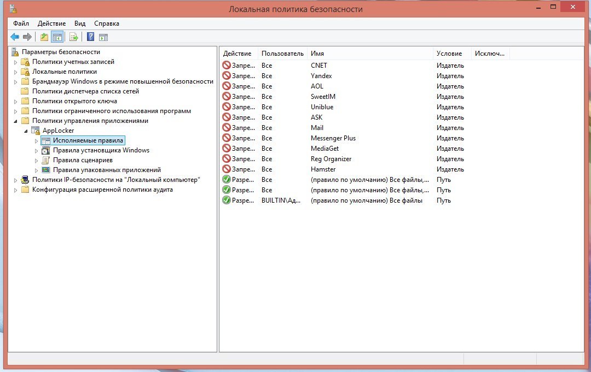
Task: Select the Messenger Plus rule row
Action: [x=333, y=138]
